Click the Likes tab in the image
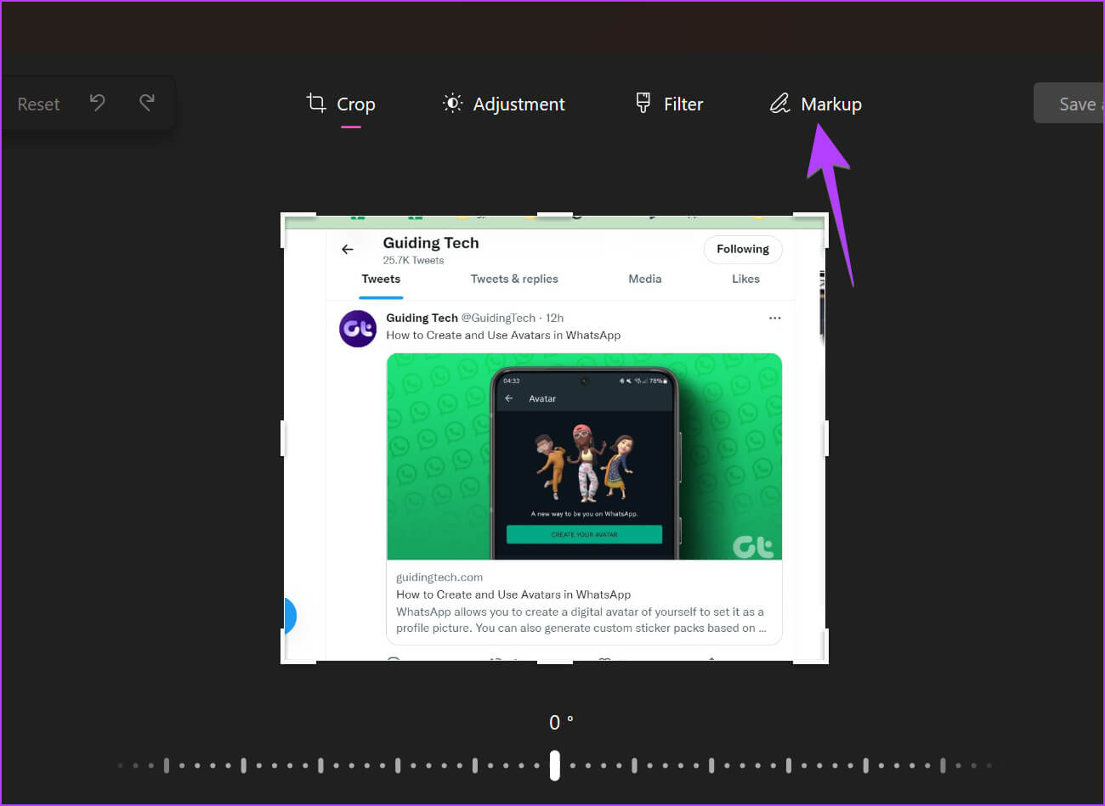The height and width of the screenshot is (806, 1105). click(745, 279)
